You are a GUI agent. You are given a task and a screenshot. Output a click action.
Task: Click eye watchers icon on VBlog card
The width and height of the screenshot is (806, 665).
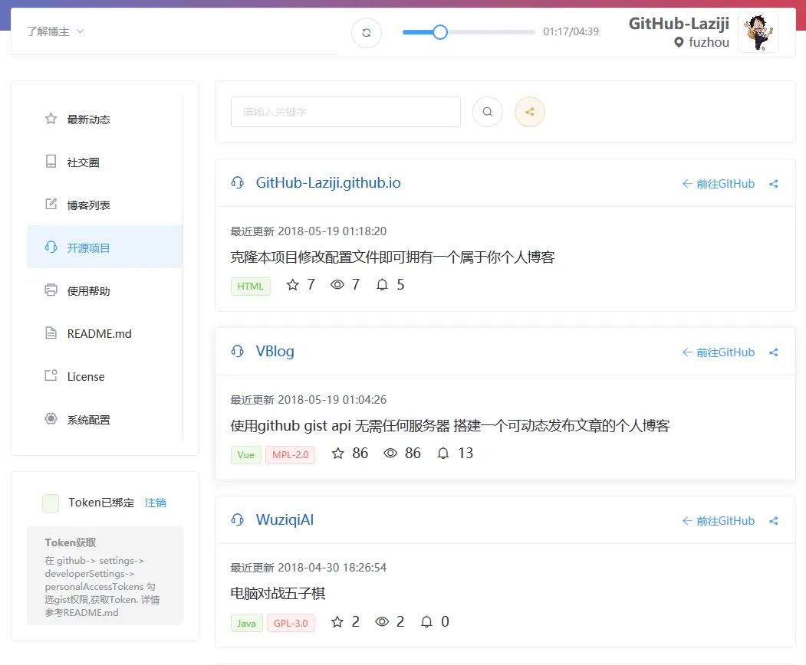(390, 453)
